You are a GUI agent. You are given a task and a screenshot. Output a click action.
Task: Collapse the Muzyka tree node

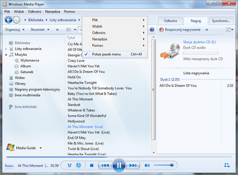pyautogui.click(x=6, y=55)
